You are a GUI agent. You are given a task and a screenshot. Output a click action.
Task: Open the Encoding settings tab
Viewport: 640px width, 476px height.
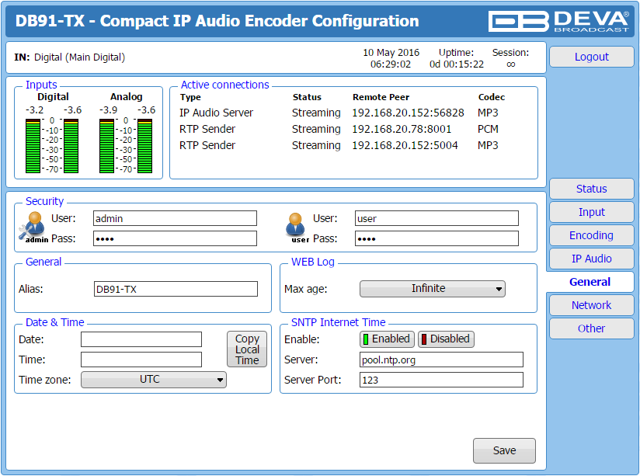click(x=591, y=235)
